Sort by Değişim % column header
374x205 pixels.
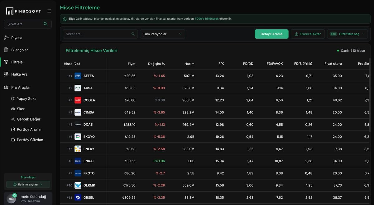pos(156,64)
